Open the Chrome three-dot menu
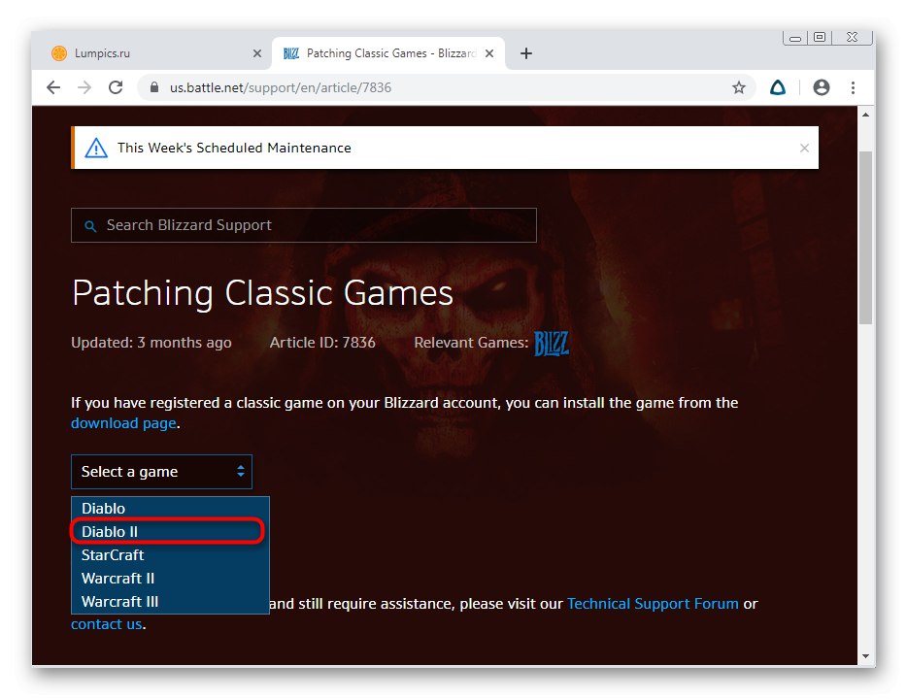Screen dimensions: 907x699 [x=854, y=87]
